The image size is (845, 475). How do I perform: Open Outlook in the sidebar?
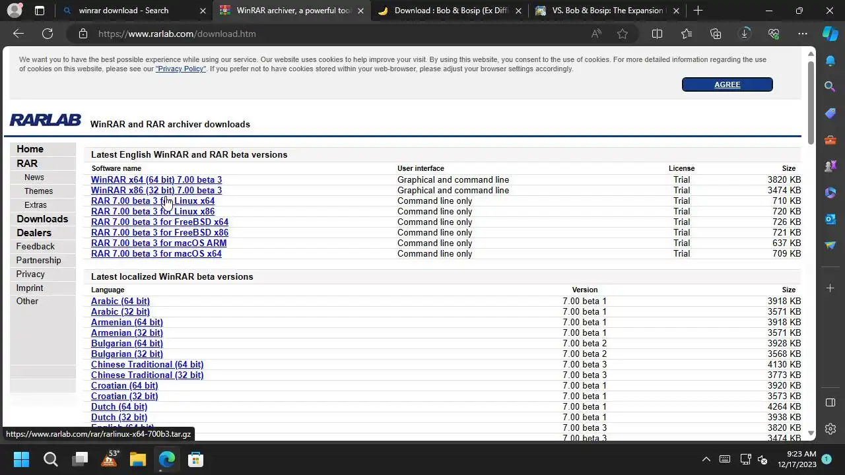click(x=830, y=219)
